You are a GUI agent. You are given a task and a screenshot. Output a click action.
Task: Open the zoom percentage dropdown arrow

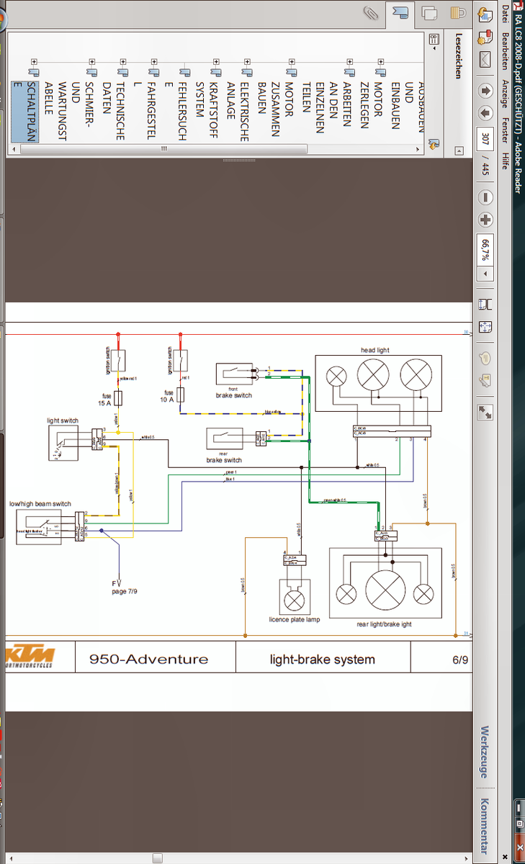485,274
